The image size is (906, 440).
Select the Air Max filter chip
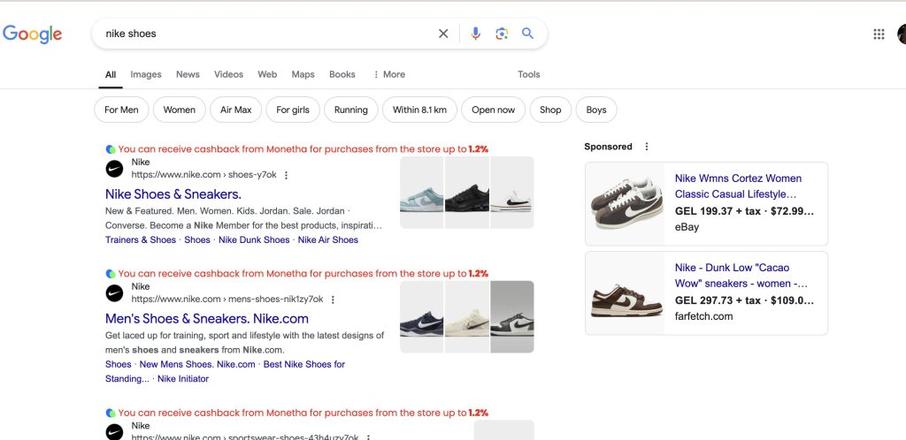tap(235, 110)
